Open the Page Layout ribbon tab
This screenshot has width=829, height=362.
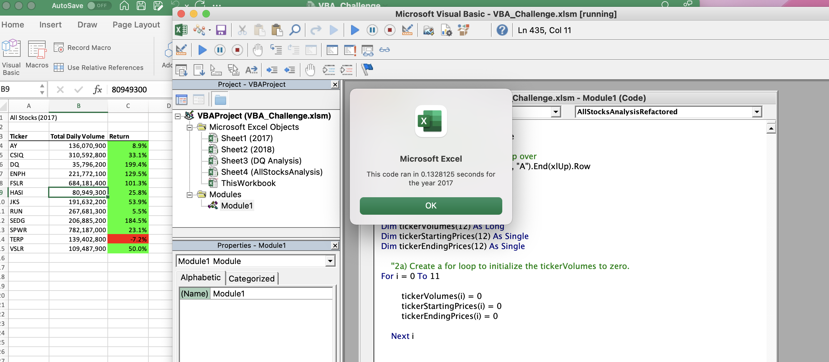(136, 25)
